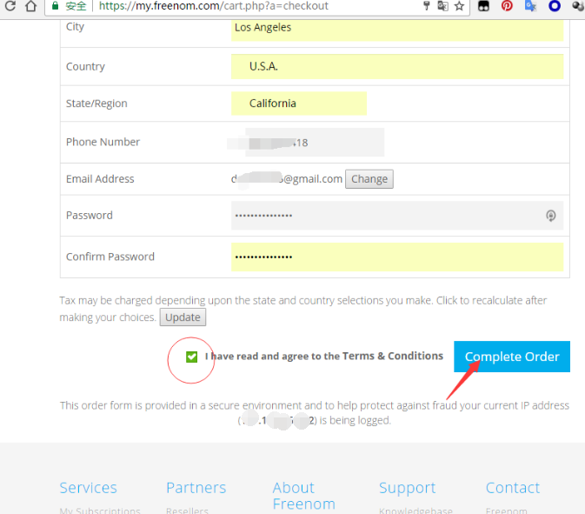
Task: Click the 'Country' label text
Action: (x=85, y=66)
